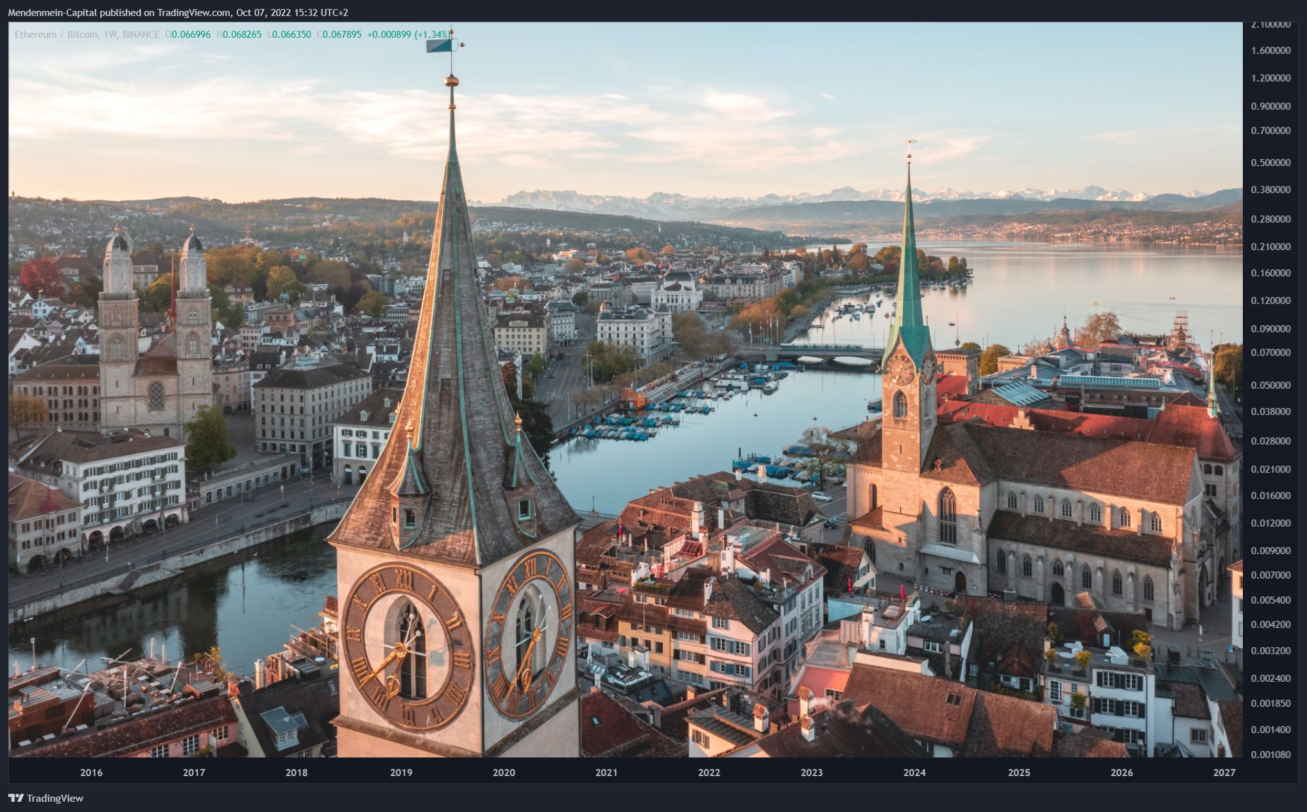The width and height of the screenshot is (1307, 812).
Task: Click price axis label 0.021000
Action: [1270, 469]
